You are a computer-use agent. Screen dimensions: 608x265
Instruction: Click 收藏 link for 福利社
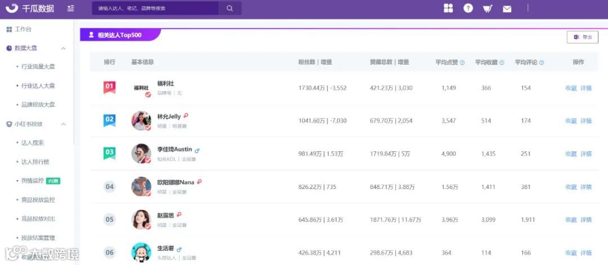571,88
